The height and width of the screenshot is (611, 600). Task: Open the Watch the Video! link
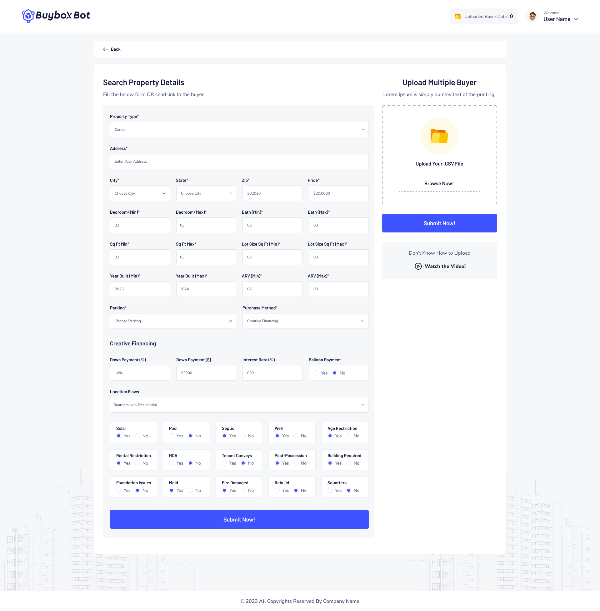pyautogui.click(x=445, y=266)
